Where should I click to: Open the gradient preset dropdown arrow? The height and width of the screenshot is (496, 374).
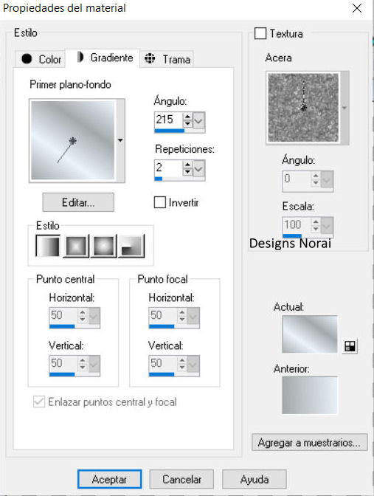120,140
